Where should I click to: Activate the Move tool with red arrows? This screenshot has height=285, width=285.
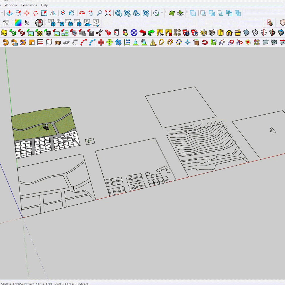(27, 13)
